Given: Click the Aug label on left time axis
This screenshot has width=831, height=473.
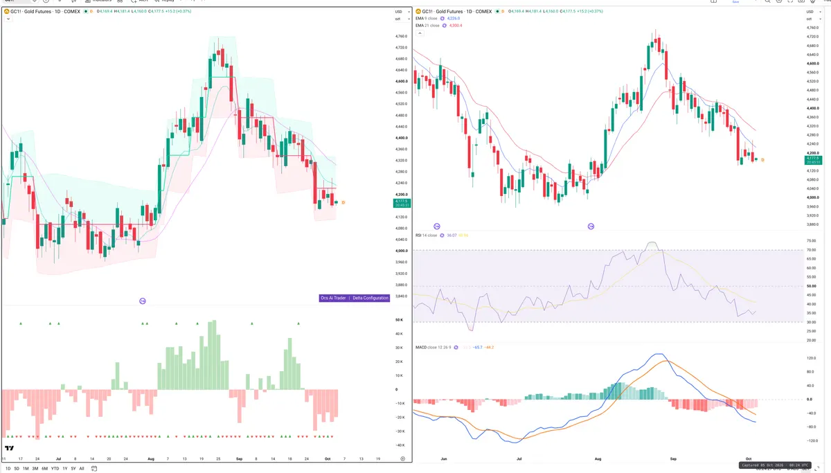Looking at the screenshot, I should point(152,458).
